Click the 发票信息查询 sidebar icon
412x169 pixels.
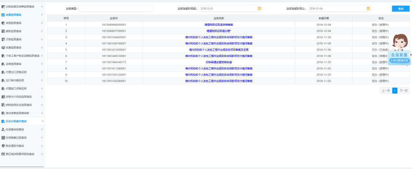[x=3, y=15]
